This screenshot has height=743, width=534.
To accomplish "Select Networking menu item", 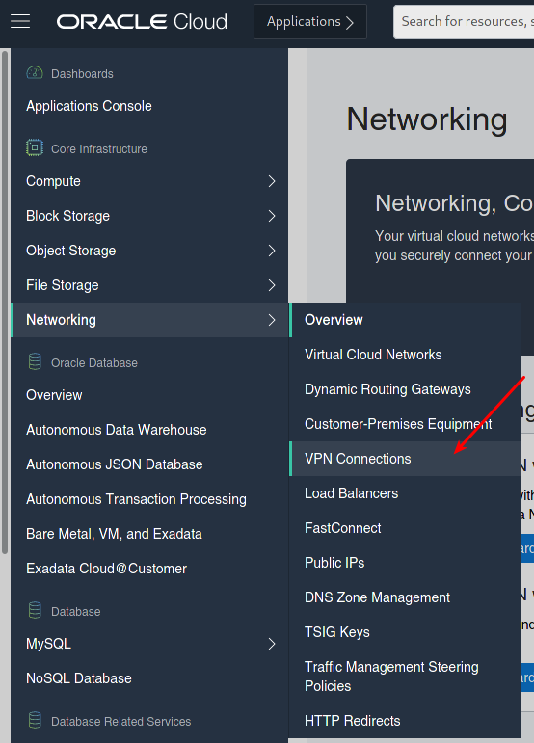I will click(x=149, y=320).
